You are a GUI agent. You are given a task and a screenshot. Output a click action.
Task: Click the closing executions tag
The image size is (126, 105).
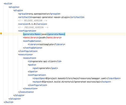pyautogui.click(x=26, y=92)
